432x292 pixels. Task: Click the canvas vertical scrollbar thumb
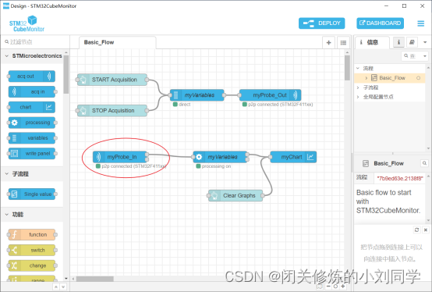347,68
